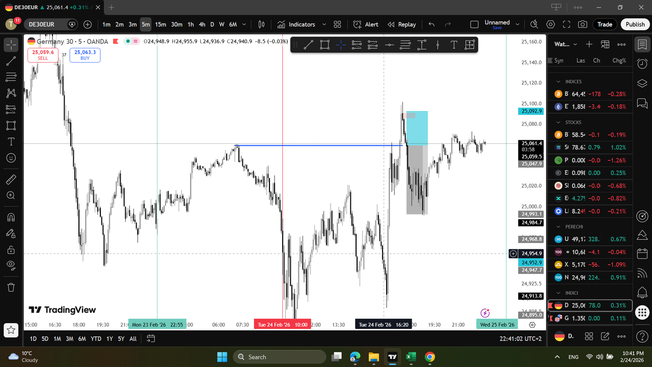Open the patterns drawing tools in left sidebar
652x367 pixels.
tap(11, 93)
